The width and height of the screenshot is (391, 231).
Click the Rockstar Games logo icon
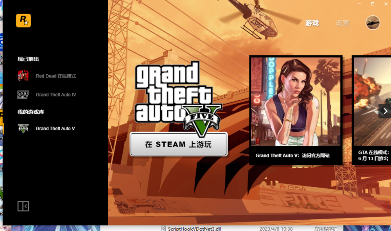pos(23,20)
